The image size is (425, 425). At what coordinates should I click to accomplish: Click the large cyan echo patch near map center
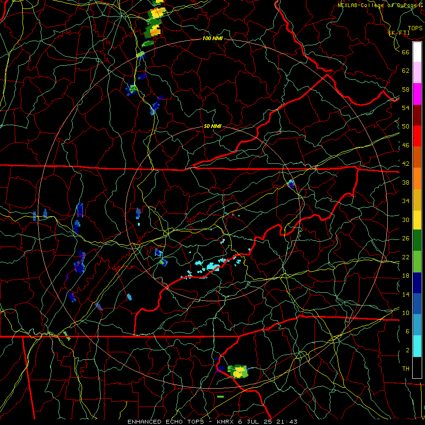(x=213, y=267)
